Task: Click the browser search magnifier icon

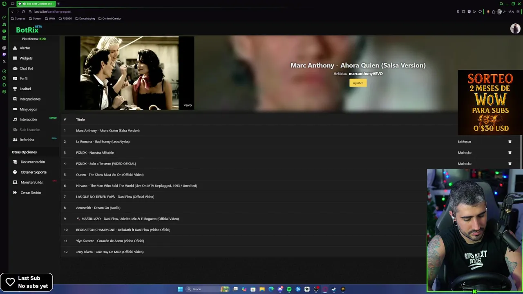Action: click(501, 4)
